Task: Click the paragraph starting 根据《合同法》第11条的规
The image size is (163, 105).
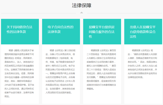Action: coord(60,72)
